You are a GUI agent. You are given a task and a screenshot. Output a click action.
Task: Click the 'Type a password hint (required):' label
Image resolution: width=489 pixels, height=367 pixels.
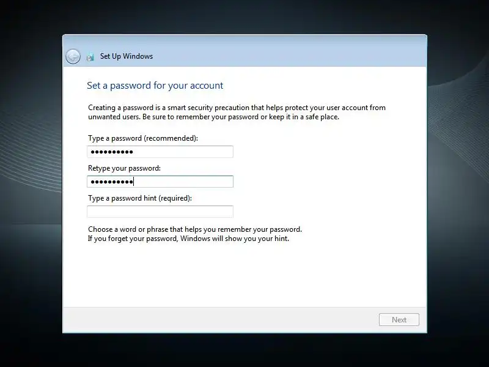coord(140,198)
